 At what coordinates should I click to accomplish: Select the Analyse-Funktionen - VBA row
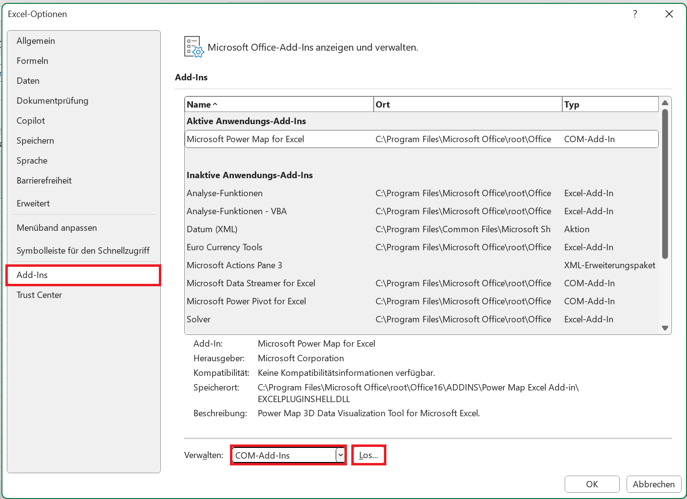421,211
